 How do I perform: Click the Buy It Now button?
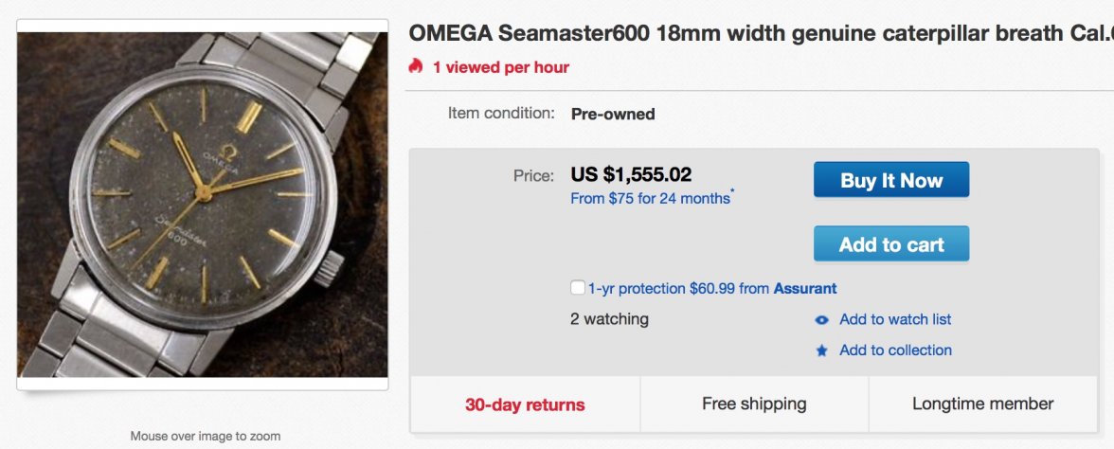(890, 180)
